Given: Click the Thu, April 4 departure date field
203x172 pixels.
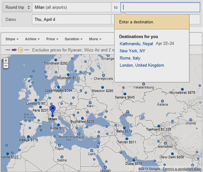Looking at the screenshot, I should [72, 19].
